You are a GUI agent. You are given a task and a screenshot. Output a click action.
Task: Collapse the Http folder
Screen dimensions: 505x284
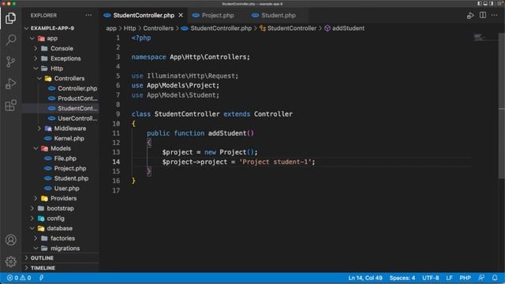[36, 69]
